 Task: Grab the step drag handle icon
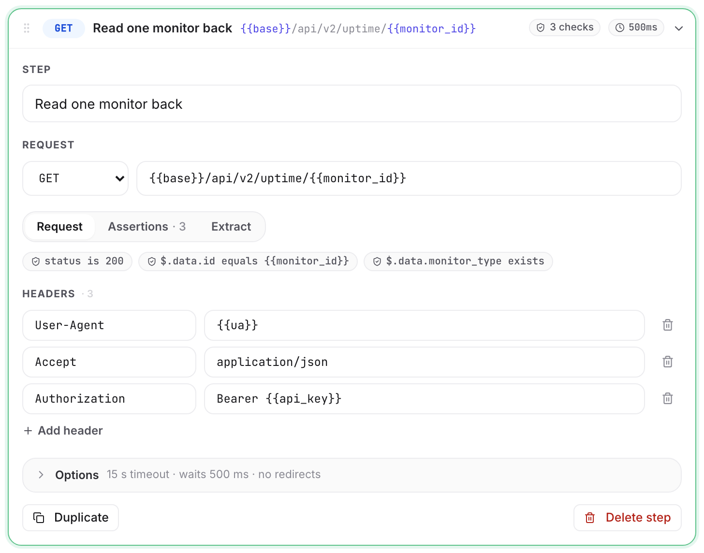click(27, 28)
